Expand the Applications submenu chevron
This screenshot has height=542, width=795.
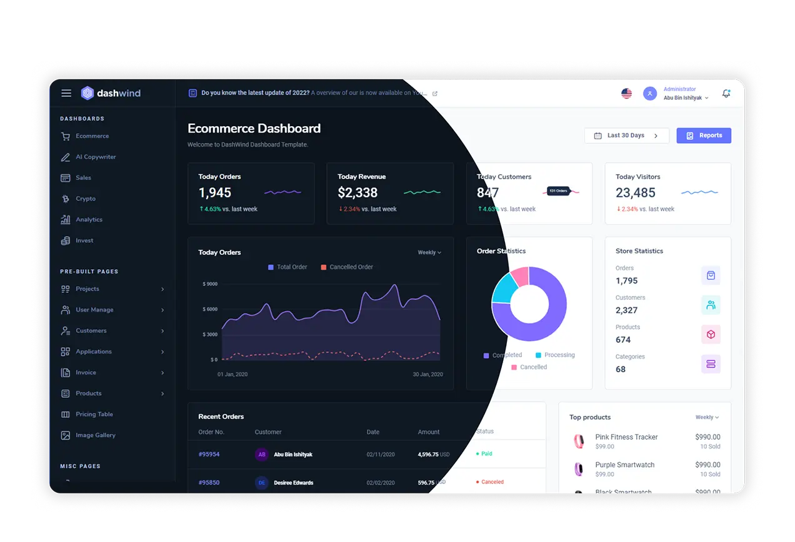pos(162,352)
